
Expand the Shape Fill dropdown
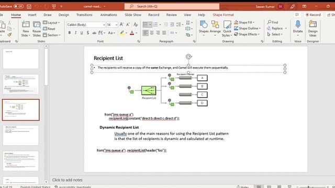[244, 22]
